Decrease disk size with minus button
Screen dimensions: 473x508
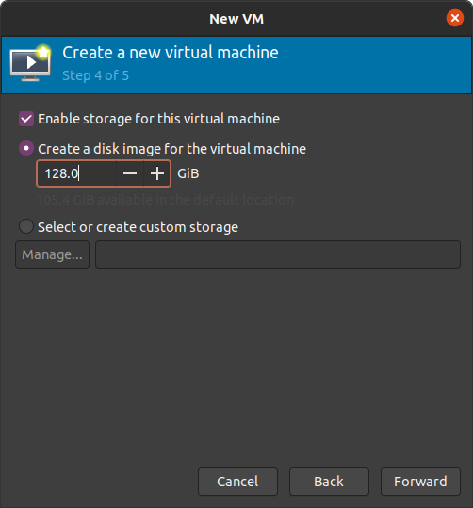(130, 173)
